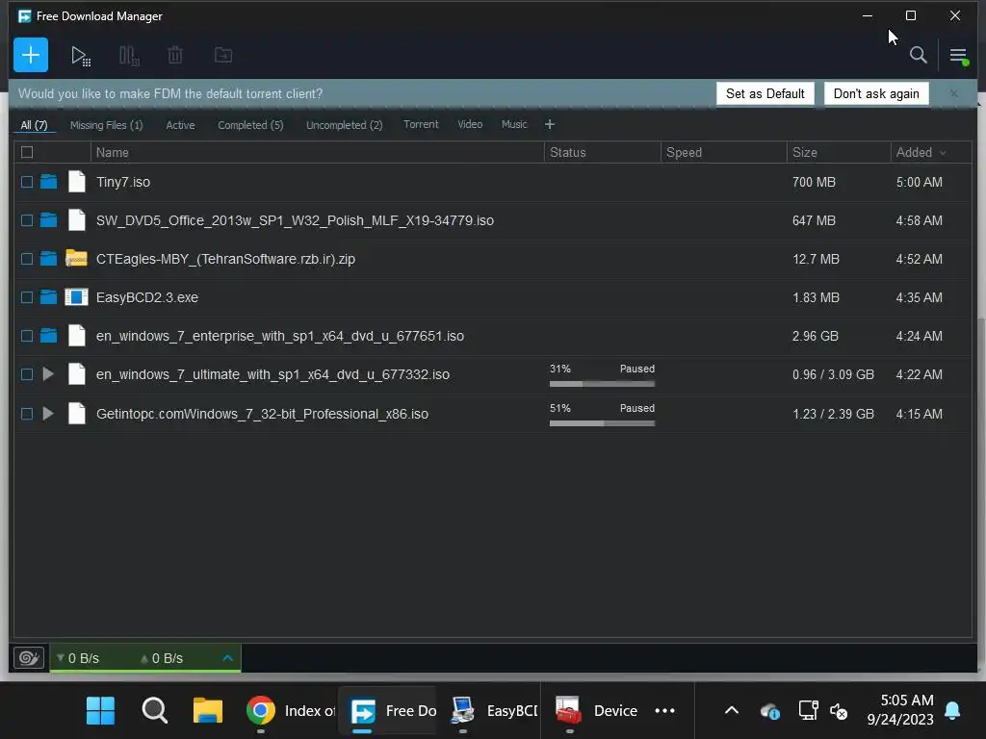Click the delete trash toolbar icon

tap(175, 55)
